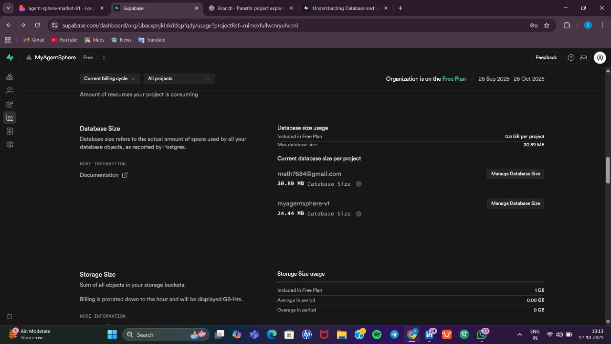
Task: Open the taskbar clock showing 19:13
Action: (591, 334)
